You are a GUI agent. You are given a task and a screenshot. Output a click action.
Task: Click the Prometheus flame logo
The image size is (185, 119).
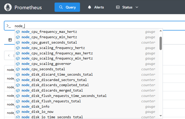pyautogui.click(x=8, y=7)
